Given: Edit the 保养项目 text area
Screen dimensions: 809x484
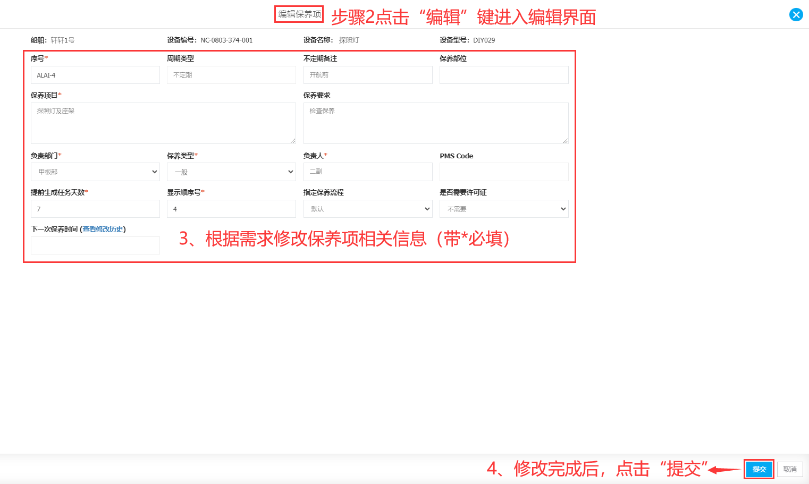Looking at the screenshot, I should [163, 123].
